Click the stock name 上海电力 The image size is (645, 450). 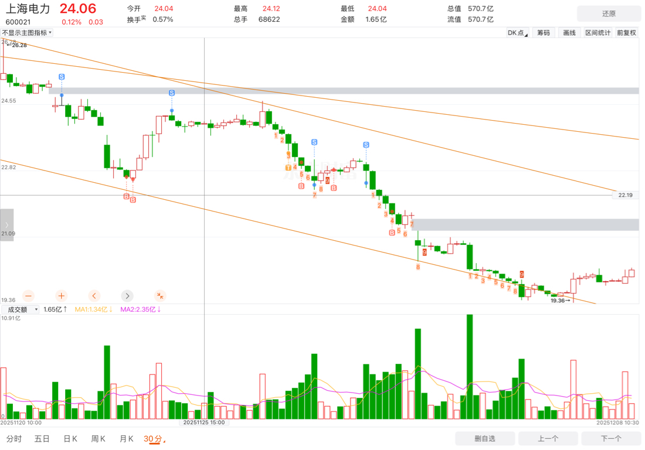(x=28, y=9)
